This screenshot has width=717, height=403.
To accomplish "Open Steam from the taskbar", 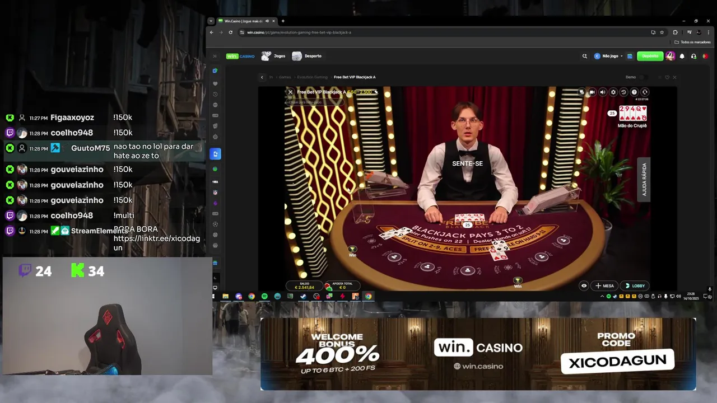I will coord(303,296).
